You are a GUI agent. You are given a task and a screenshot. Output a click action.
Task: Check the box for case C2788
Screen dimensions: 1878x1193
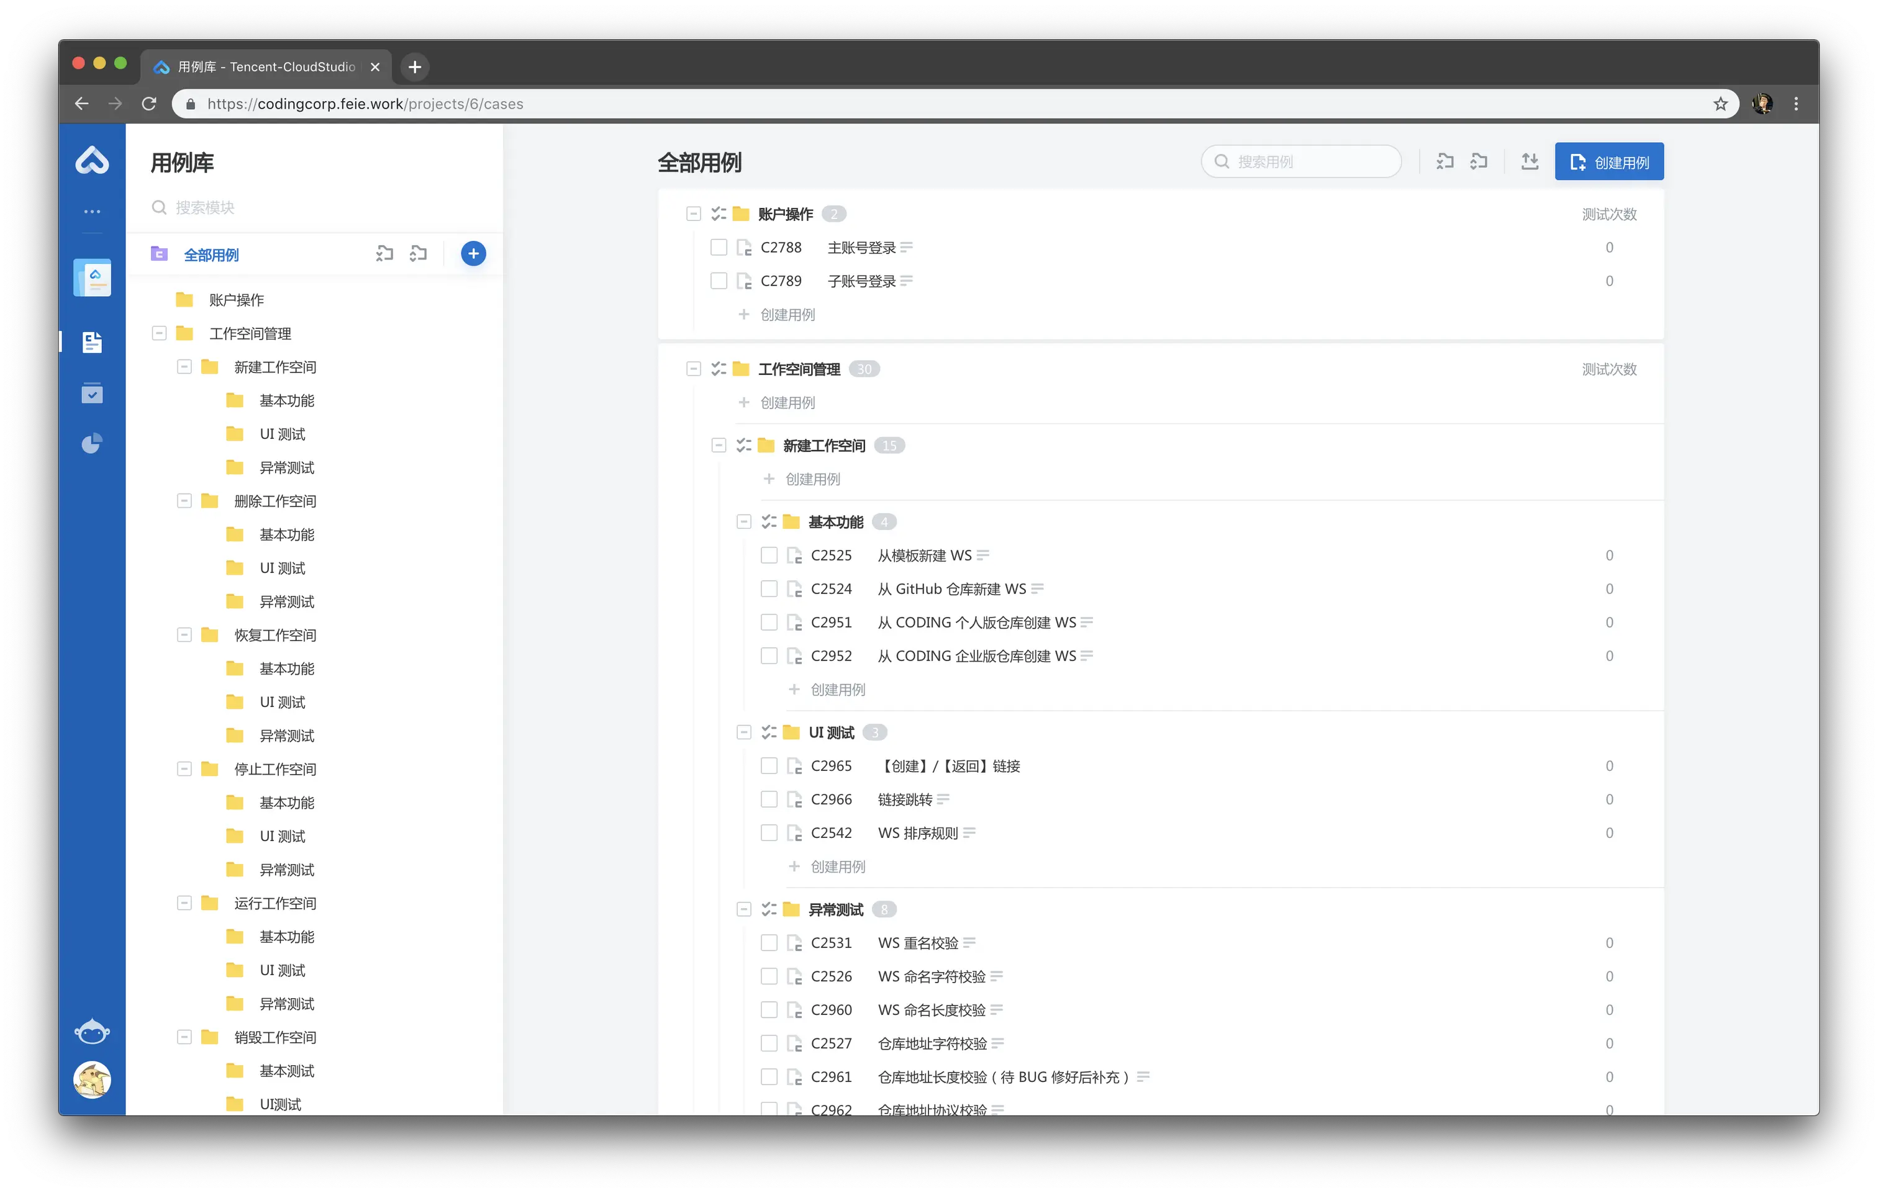click(719, 247)
